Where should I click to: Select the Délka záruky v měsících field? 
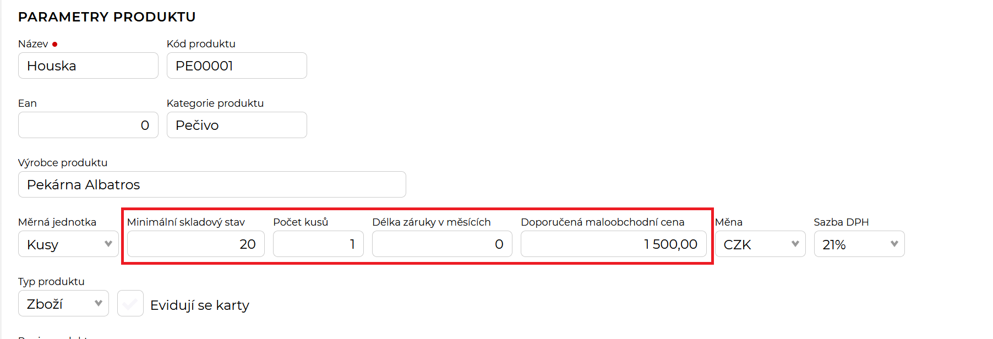(442, 244)
